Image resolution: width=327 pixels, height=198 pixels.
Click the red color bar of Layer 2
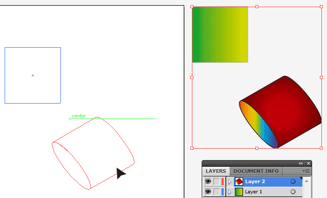(x=223, y=182)
